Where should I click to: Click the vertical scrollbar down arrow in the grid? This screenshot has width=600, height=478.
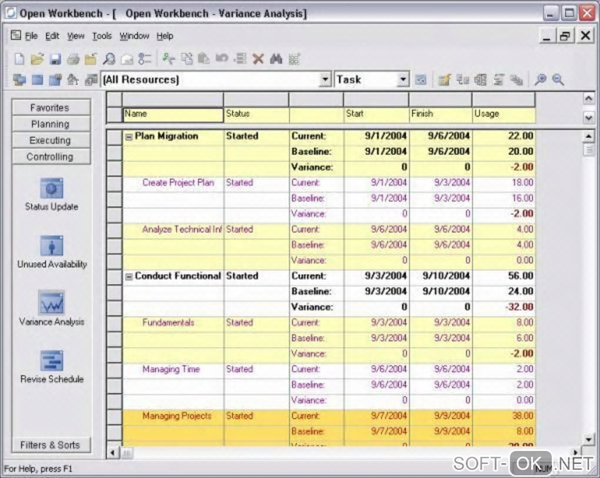click(588, 439)
